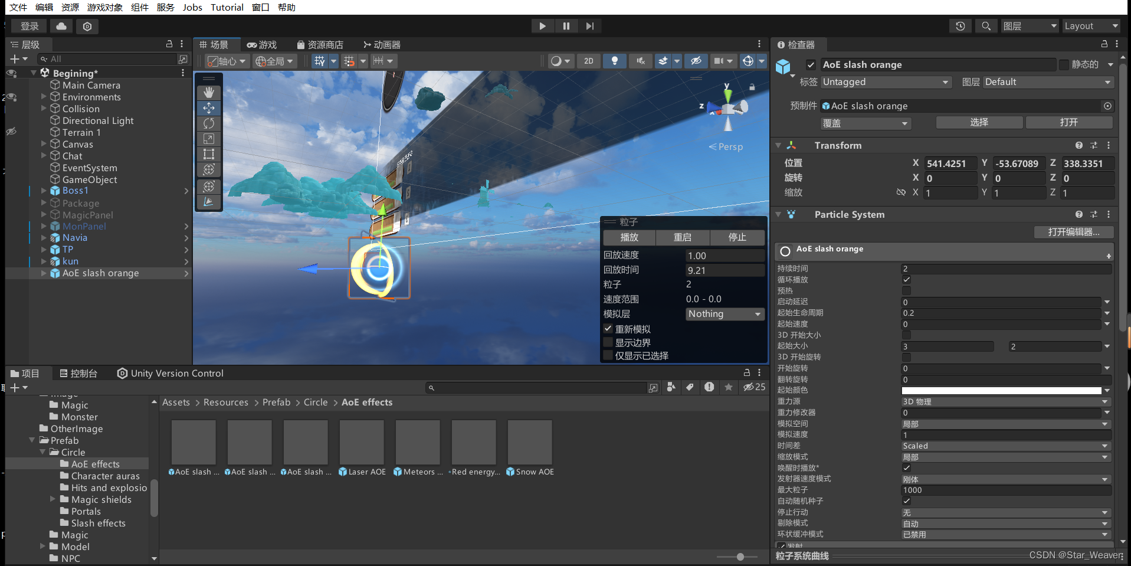The height and width of the screenshot is (566, 1131).
Task: Open the Jobs menu
Action: pos(192,7)
